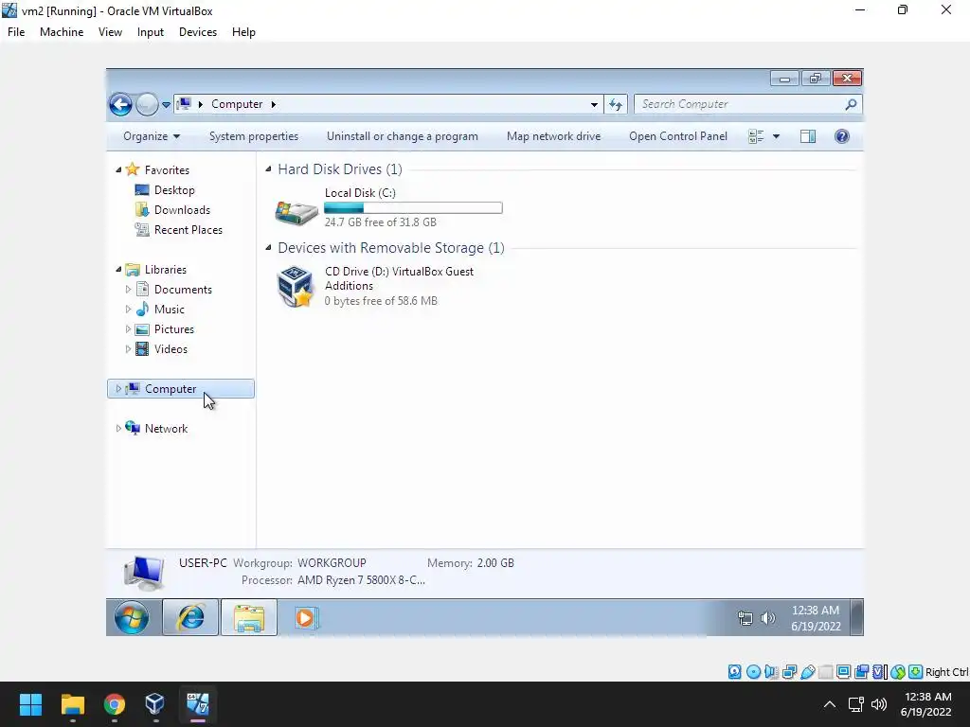The image size is (970, 727).
Task: Select Desktop in Favorites
Action: pos(174,190)
